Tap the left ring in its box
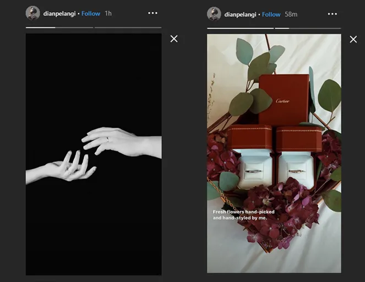The width and height of the screenshot is (365, 282). [x=254, y=171]
